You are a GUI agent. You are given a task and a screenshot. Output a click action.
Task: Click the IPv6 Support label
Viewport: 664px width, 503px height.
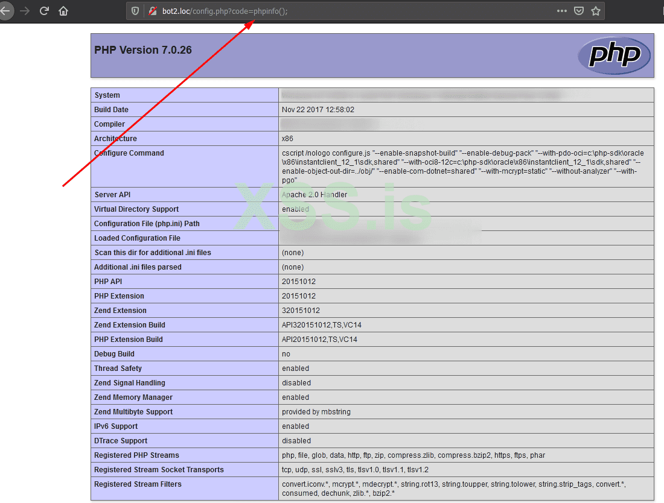coord(116,426)
